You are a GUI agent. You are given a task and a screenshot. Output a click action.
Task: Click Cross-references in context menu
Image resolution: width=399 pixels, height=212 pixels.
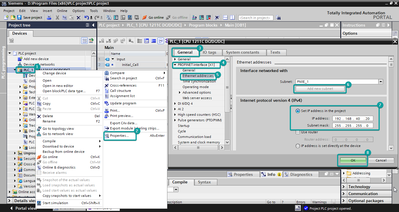(123, 85)
